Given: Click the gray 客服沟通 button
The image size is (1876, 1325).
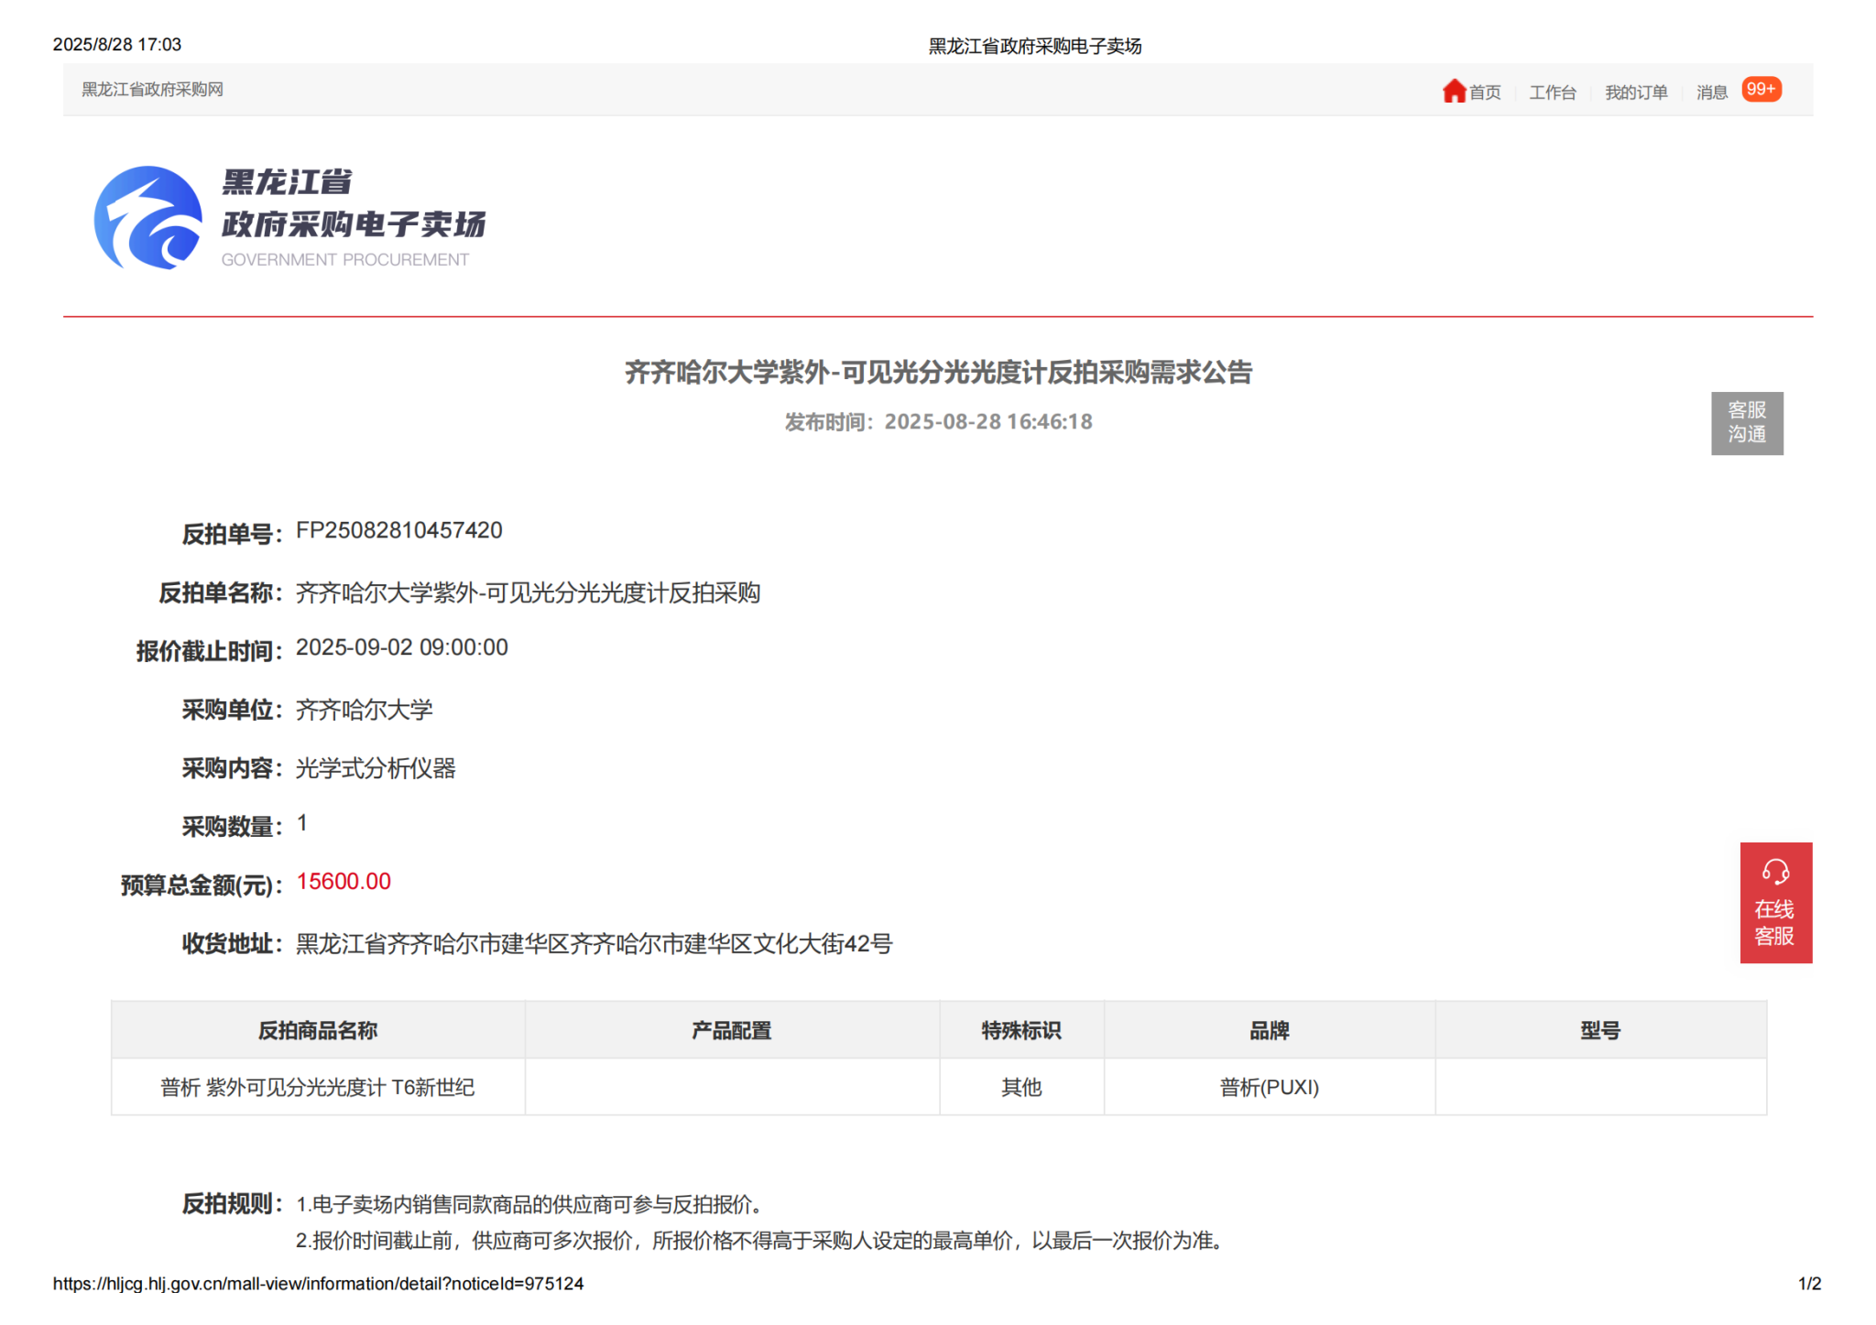Looking at the screenshot, I should [x=1746, y=423].
